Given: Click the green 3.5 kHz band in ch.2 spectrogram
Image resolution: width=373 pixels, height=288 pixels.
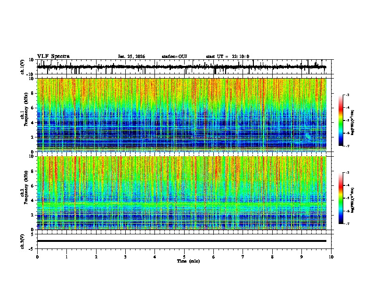Looking at the screenshot, I should 181,204.
